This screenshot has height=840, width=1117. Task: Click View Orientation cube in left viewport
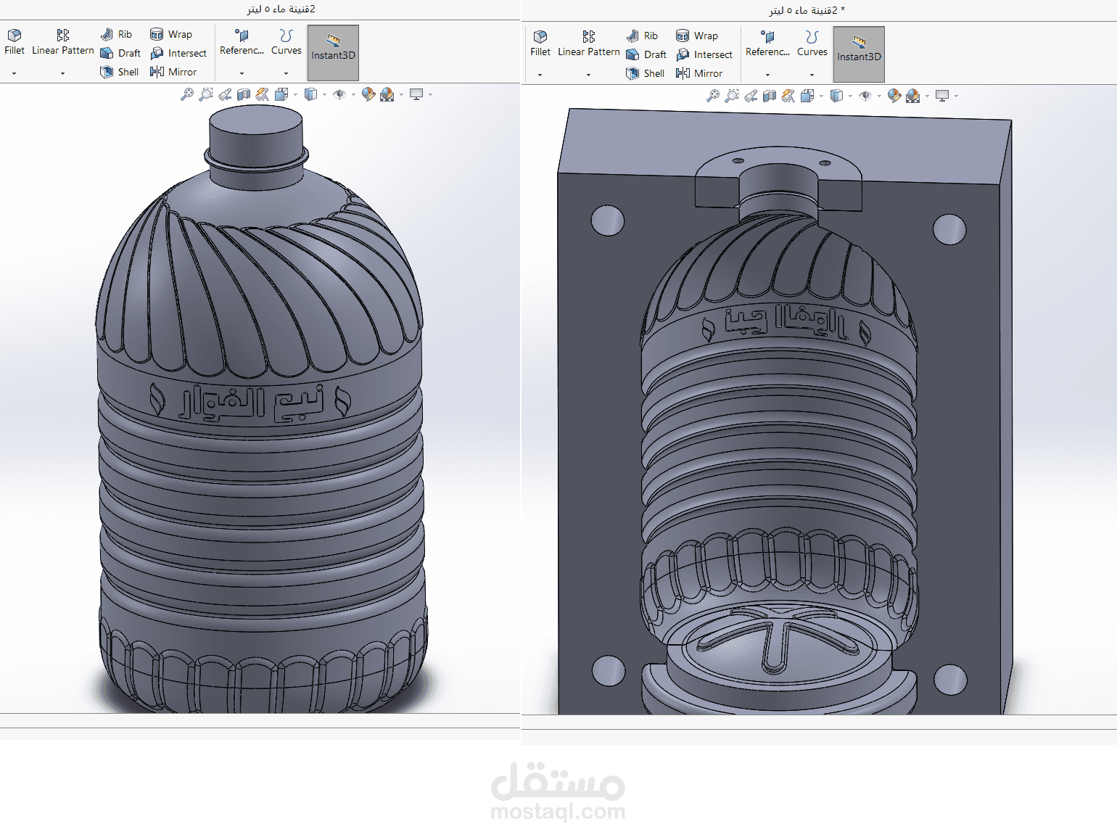tap(281, 94)
